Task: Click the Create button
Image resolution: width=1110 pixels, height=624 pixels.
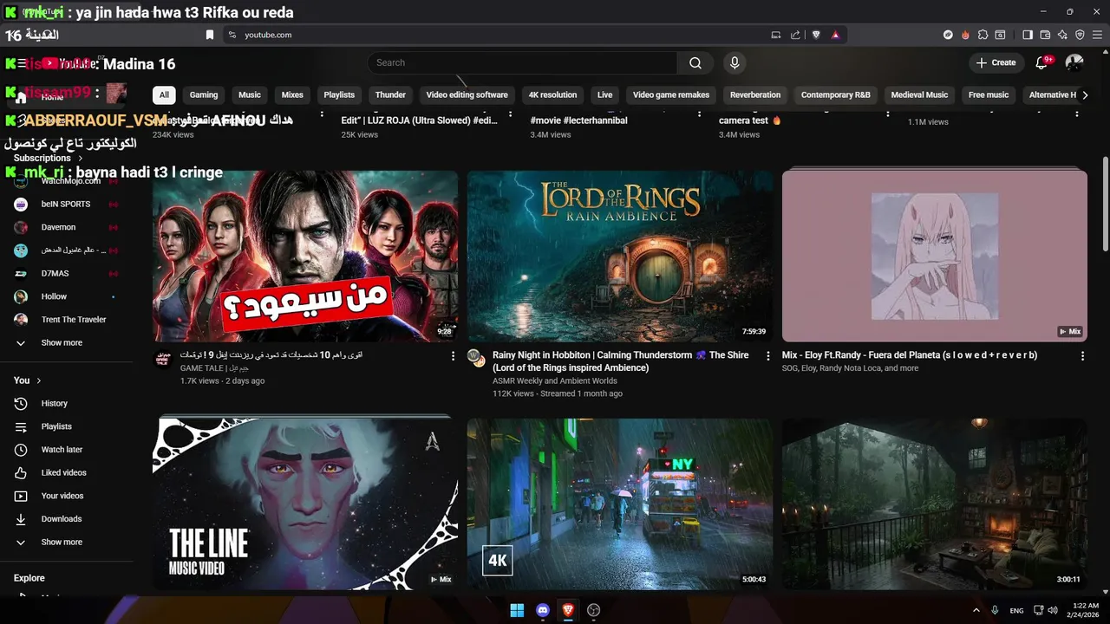Action: (x=996, y=62)
